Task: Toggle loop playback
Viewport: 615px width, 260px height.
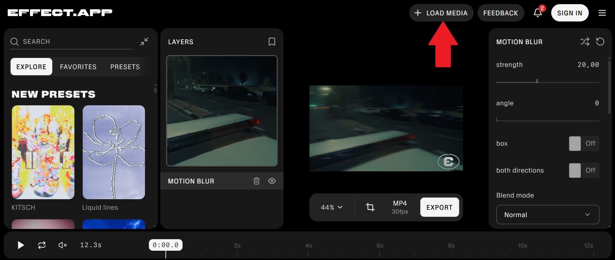Action: click(x=42, y=245)
